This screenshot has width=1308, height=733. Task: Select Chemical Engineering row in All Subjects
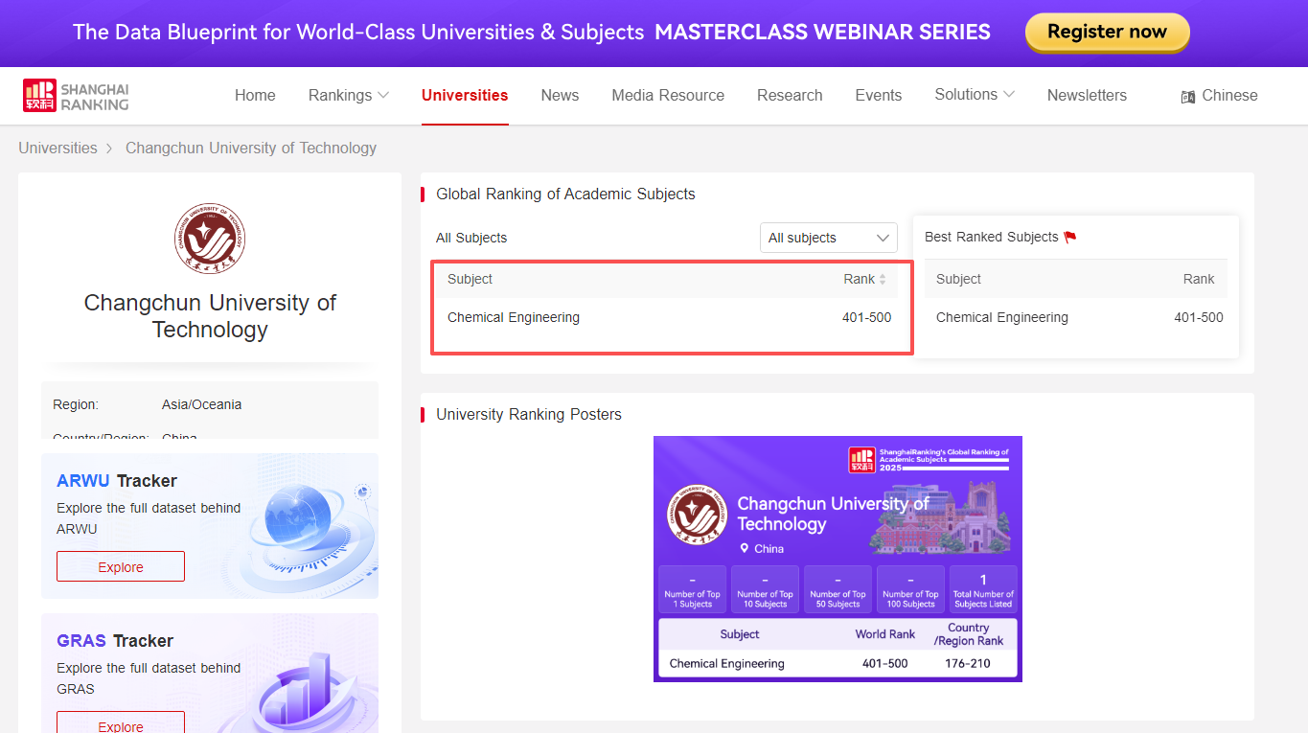514,318
